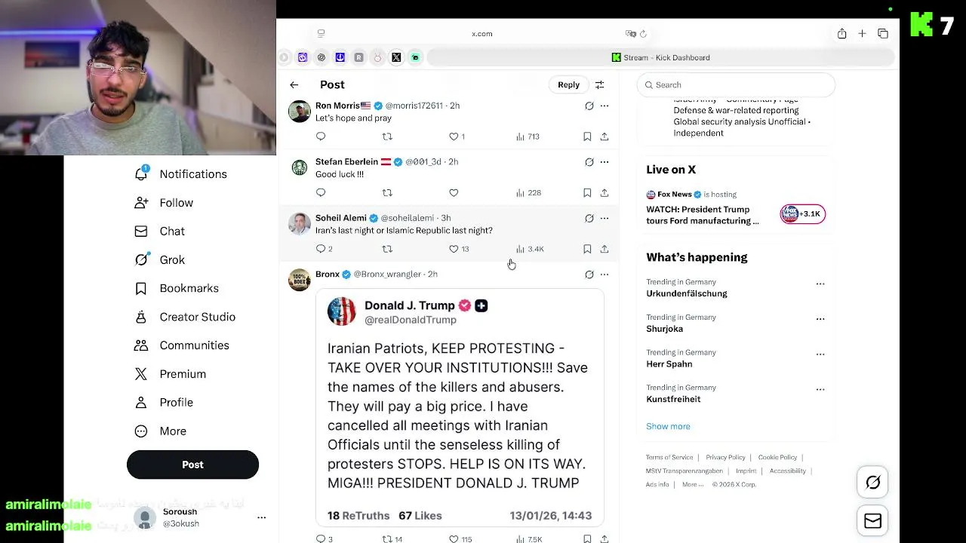
Task: View analytics of Ron Morris's reply
Action: pyautogui.click(x=528, y=137)
